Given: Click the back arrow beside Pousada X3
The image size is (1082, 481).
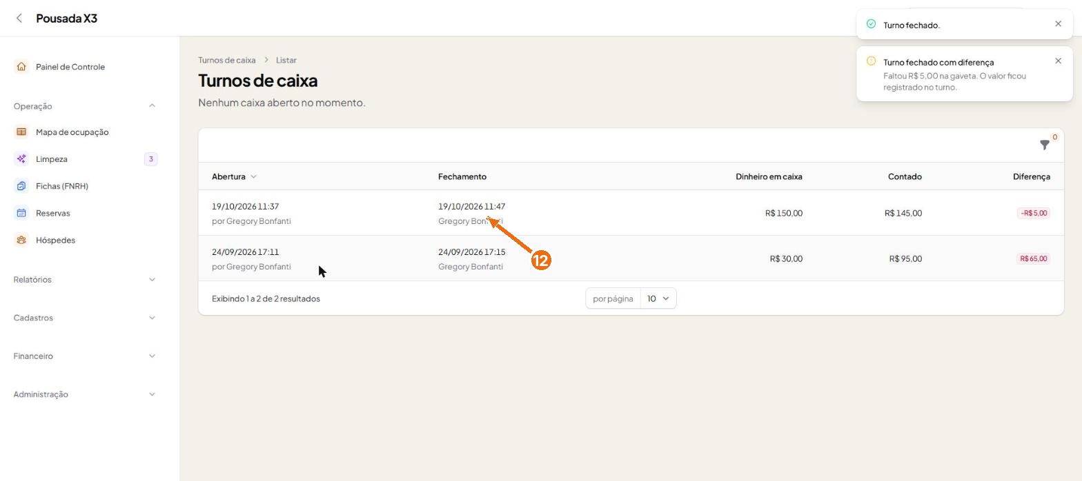Looking at the screenshot, I should pyautogui.click(x=19, y=19).
